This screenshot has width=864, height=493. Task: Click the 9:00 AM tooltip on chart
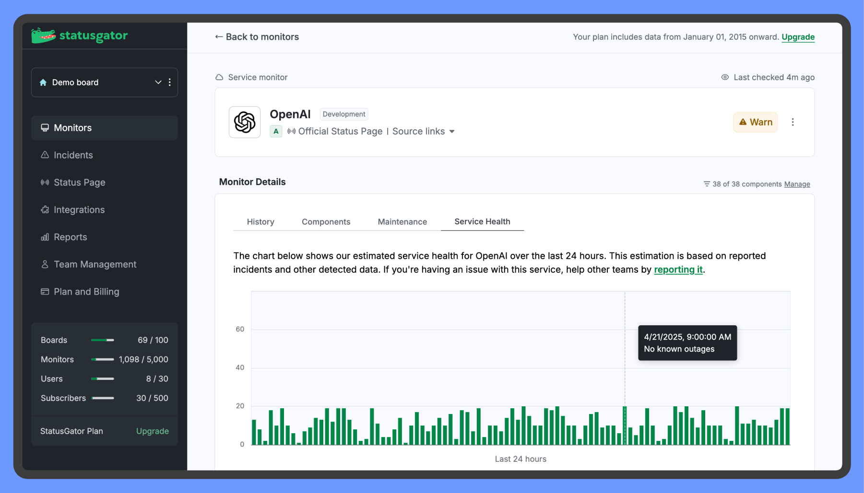tap(687, 343)
